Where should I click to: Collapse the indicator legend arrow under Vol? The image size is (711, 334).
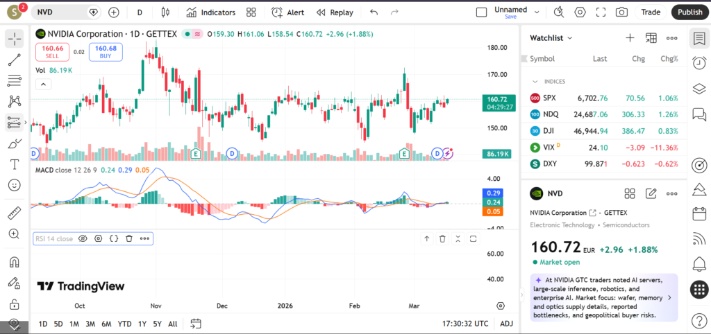(x=43, y=85)
